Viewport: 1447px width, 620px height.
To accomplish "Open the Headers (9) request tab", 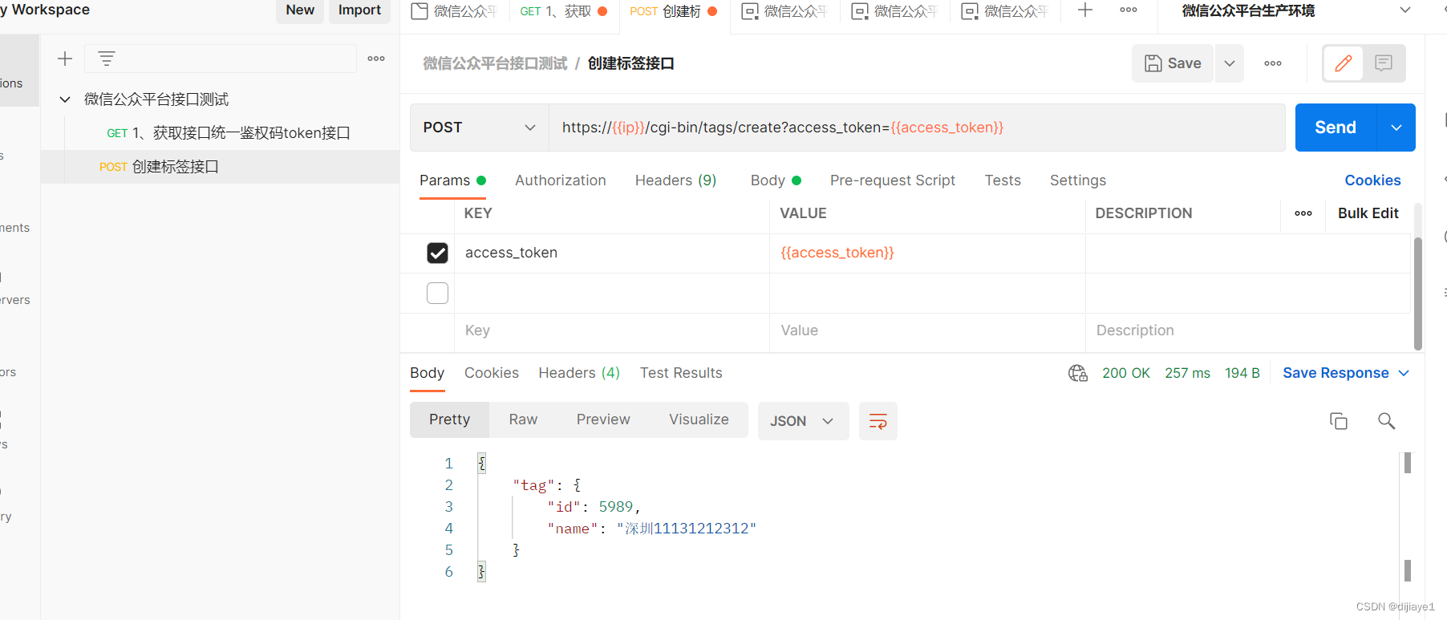I will coord(675,180).
